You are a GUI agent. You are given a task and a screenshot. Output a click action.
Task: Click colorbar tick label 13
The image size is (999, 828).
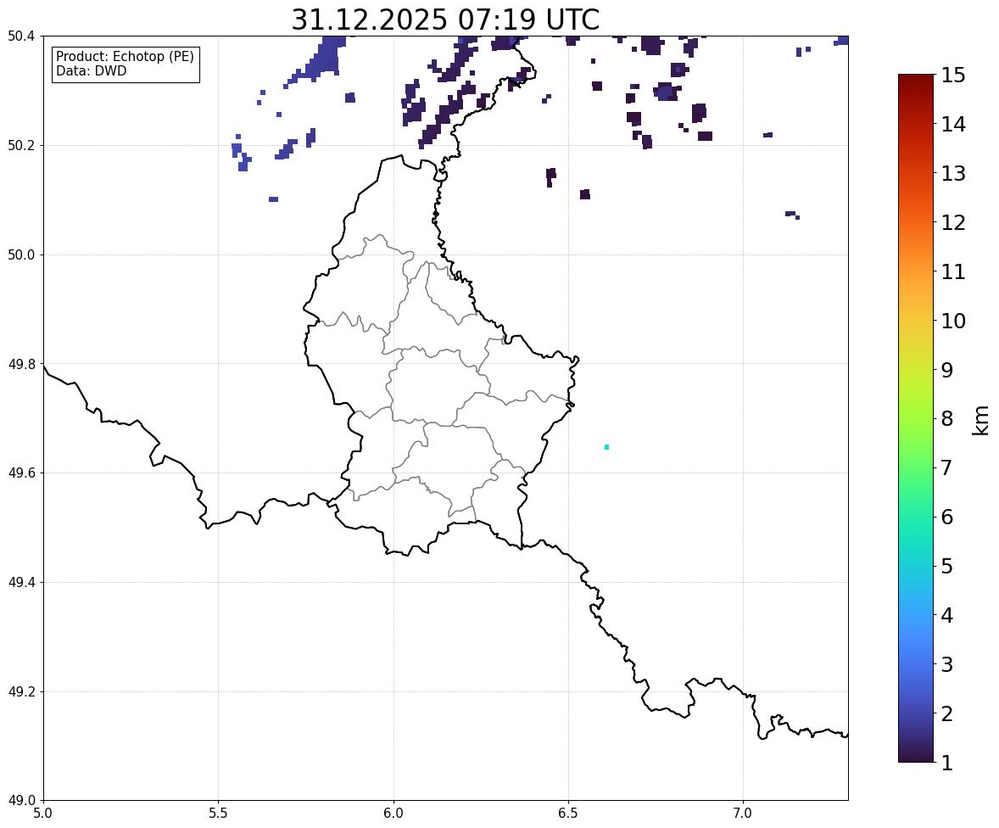953,173
